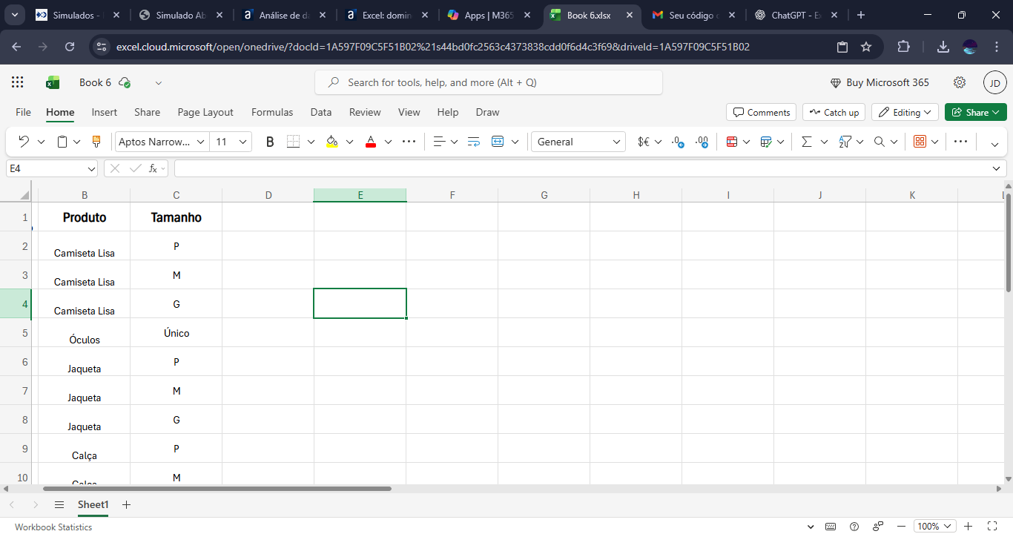Expand the formula bar
The image size is (1013, 534).
click(996, 169)
